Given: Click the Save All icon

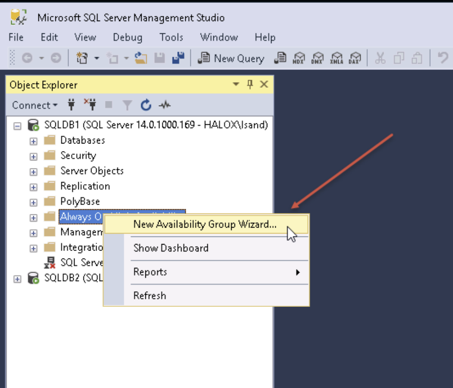Looking at the screenshot, I should 178,58.
